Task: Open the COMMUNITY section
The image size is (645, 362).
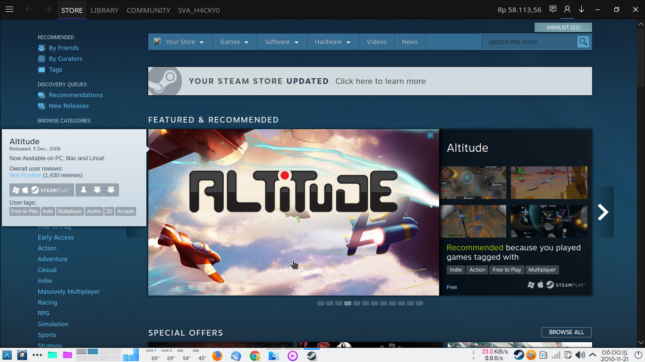Action: point(148,10)
